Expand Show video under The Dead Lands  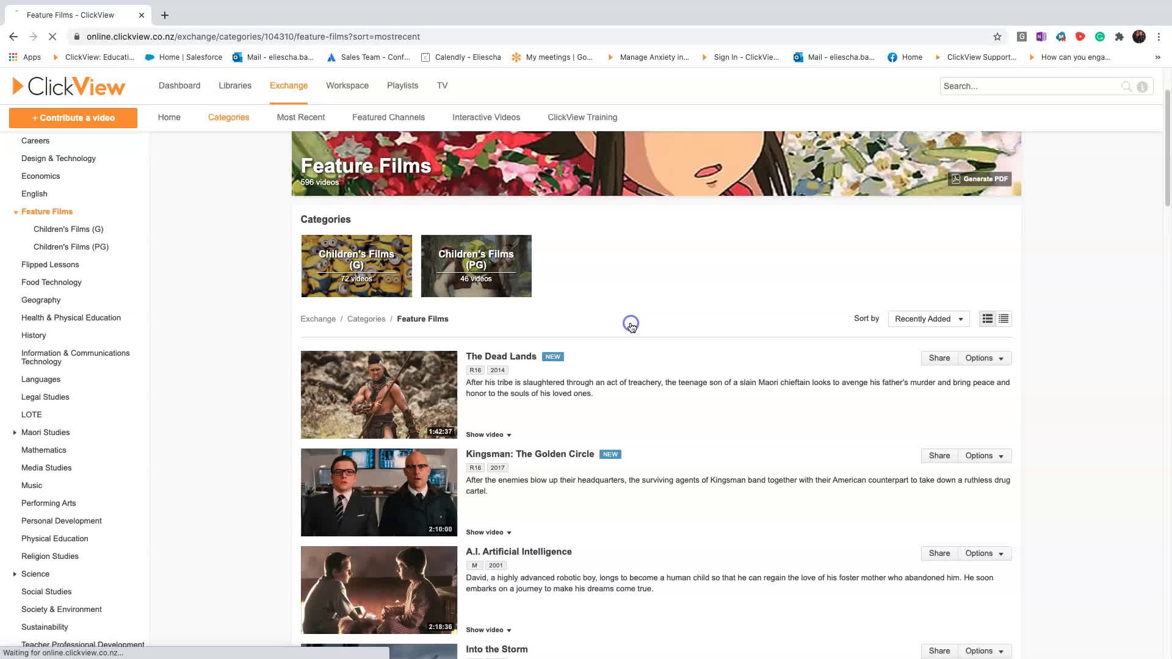(488, 435)
